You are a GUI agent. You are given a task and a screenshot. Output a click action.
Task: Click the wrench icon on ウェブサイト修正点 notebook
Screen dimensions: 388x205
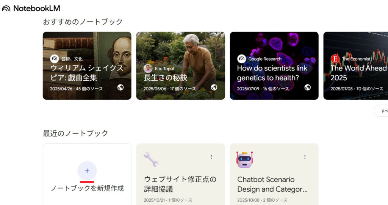pos(151,159)
